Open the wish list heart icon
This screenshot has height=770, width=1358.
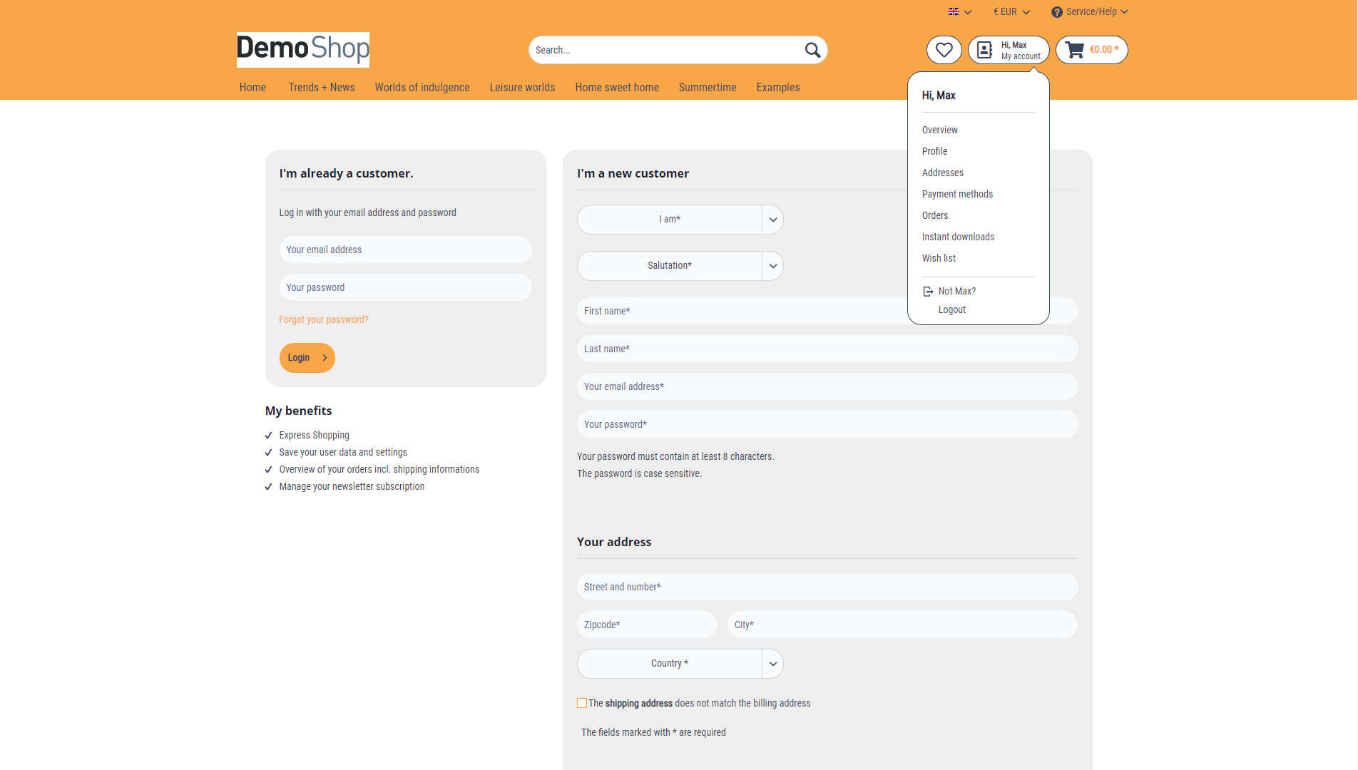(944, 50)
